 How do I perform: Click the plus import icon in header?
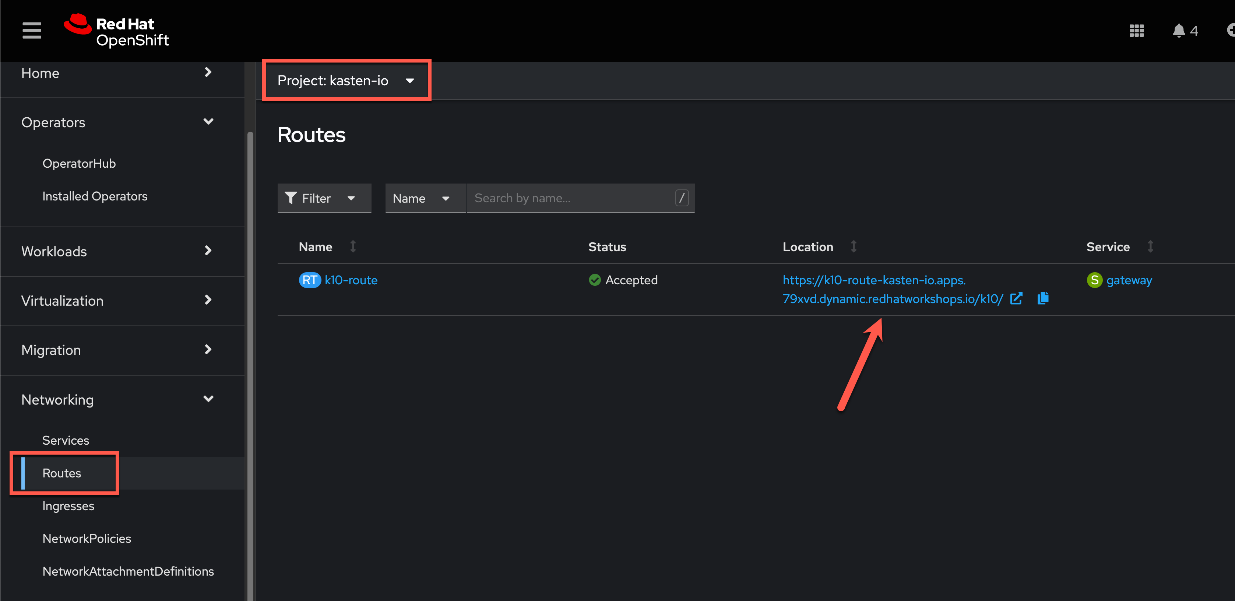point(1230,31)
